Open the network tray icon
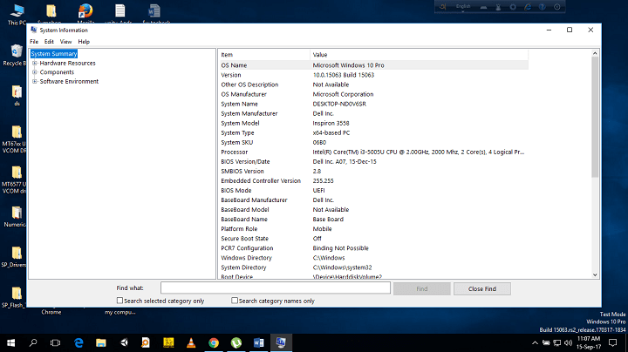 click(x=557, y=342)
